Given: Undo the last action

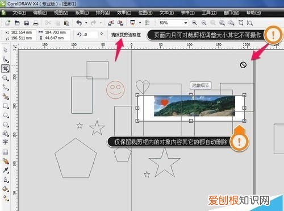Looking at the screenshot, I should pos(79,23).
